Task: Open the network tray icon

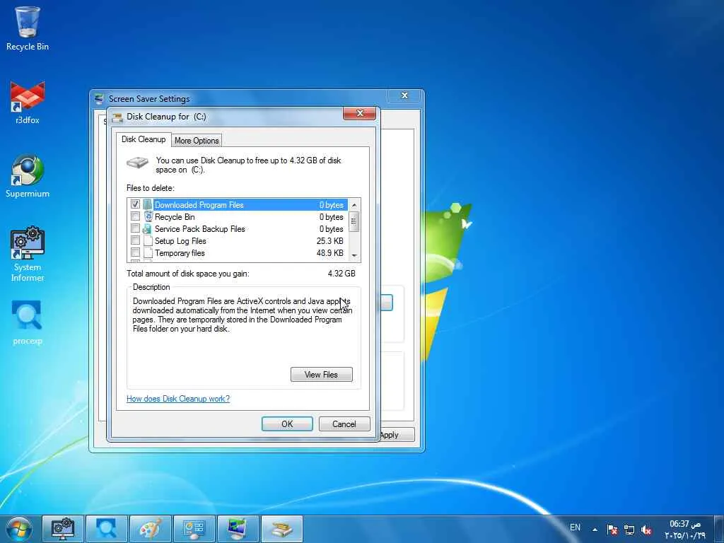Action: (x=629, y=529)
